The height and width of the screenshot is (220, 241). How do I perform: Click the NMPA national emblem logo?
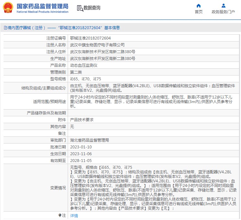8,7
